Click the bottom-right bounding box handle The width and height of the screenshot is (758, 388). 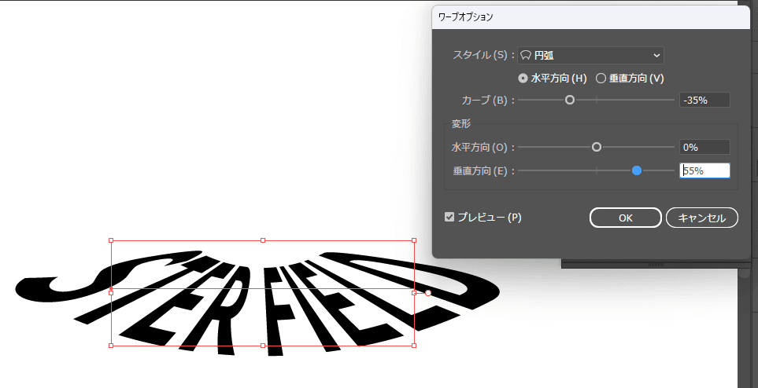point(414,345)
